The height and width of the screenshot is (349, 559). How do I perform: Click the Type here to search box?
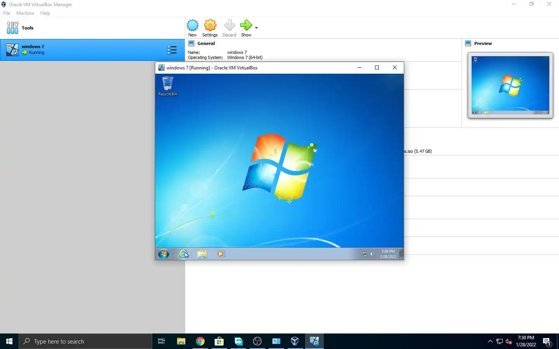[x=85, y=341]
